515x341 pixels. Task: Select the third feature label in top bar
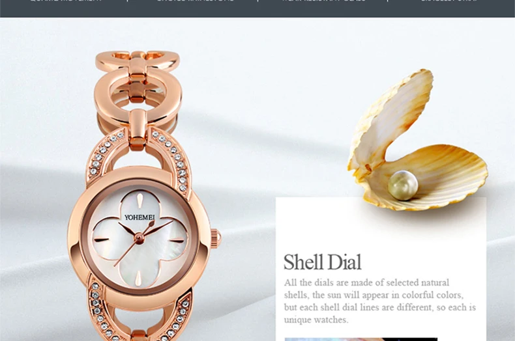(323, 1)
